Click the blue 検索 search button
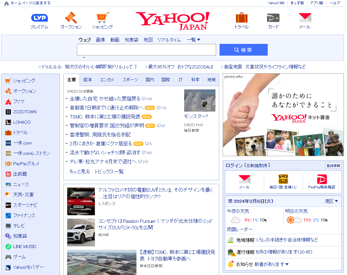347x275 pixels. pos(243,50)
